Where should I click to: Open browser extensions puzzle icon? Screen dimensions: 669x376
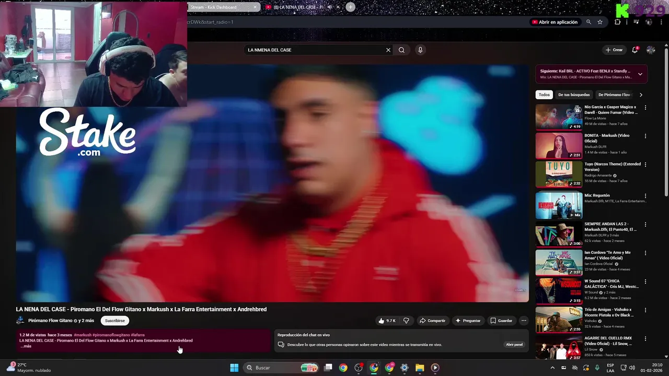click(x=617, y=22)
